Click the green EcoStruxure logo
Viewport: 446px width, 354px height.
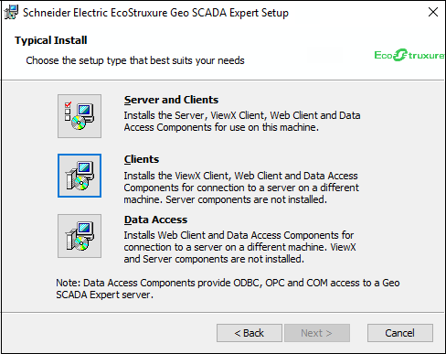point(409,55)
